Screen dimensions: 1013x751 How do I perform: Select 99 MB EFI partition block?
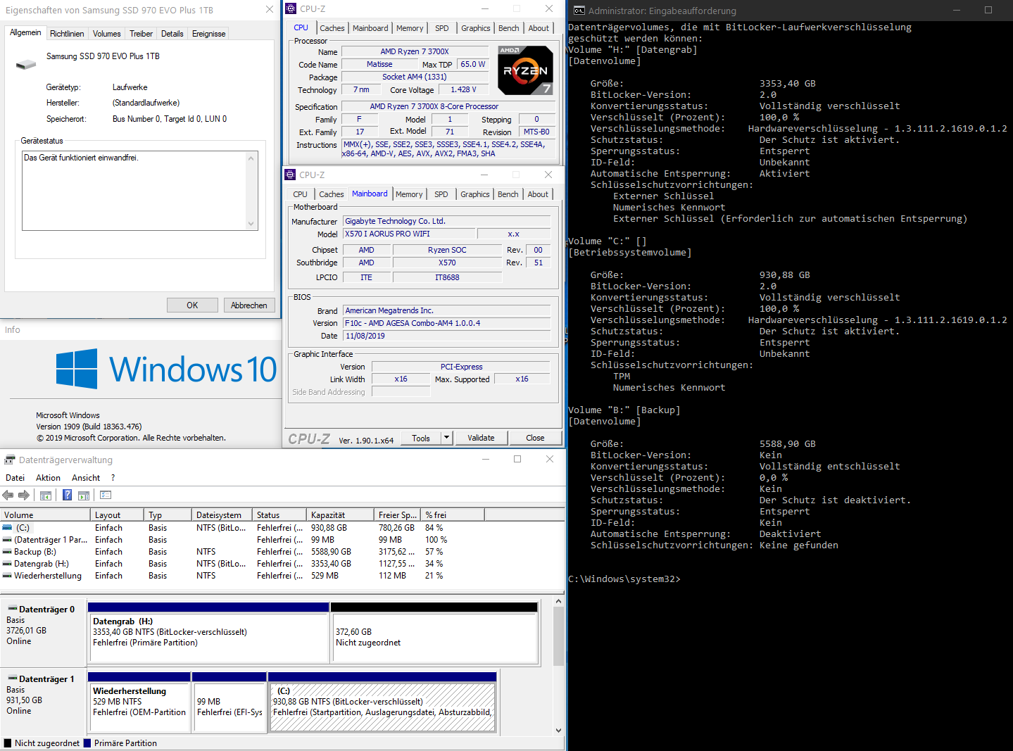[x=229, y=702]
